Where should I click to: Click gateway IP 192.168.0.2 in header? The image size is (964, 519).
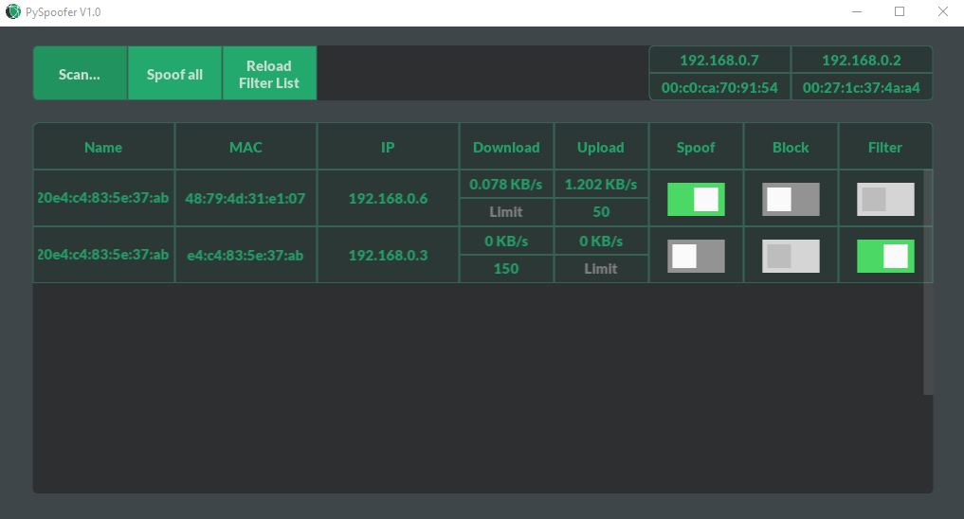pos(862,61)
